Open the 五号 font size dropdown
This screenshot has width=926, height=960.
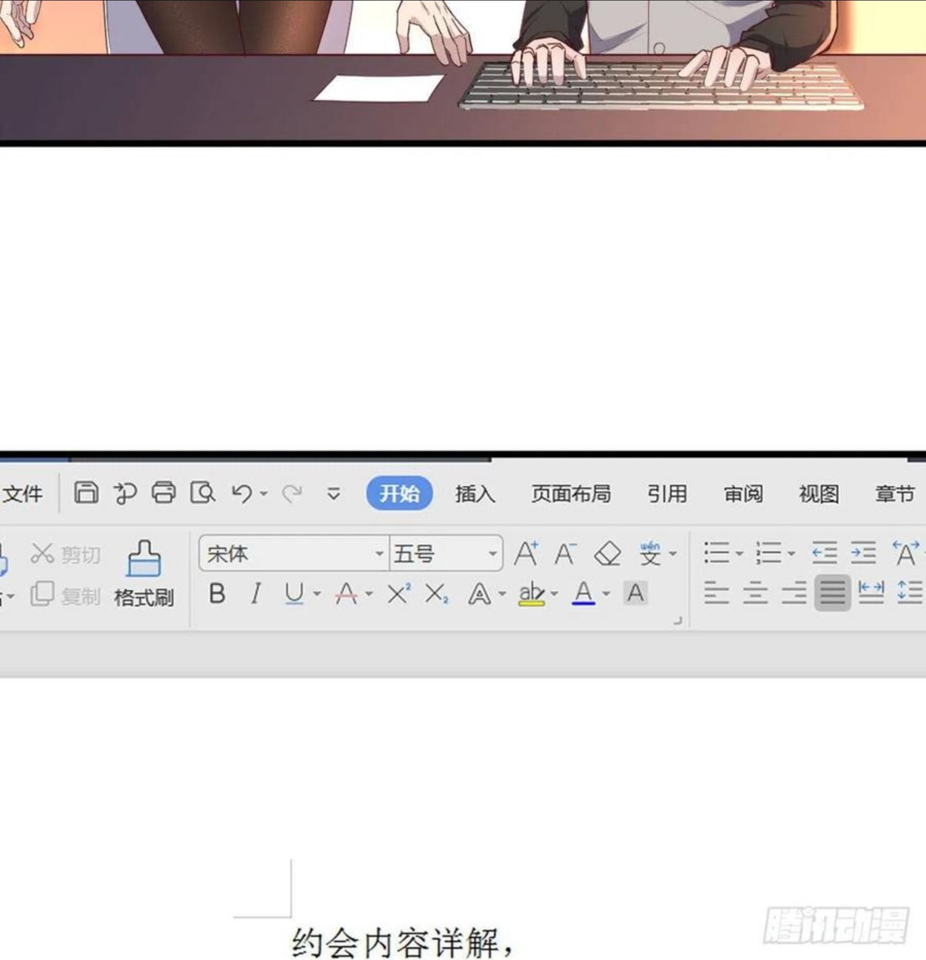(x=492, y=554)
